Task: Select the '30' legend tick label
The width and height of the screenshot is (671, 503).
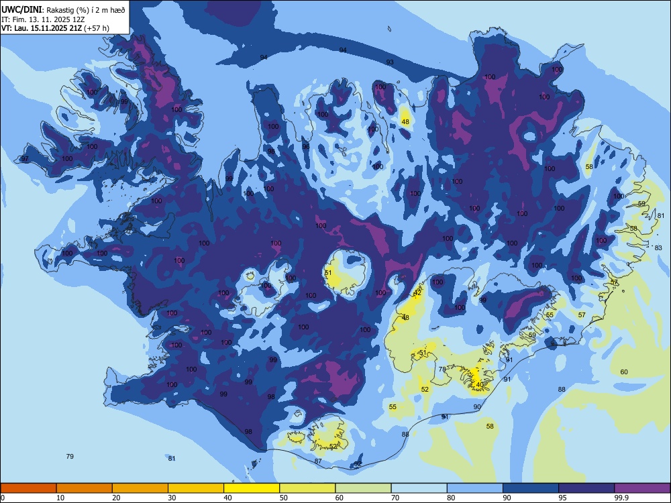Action: [x=172, y=498]
